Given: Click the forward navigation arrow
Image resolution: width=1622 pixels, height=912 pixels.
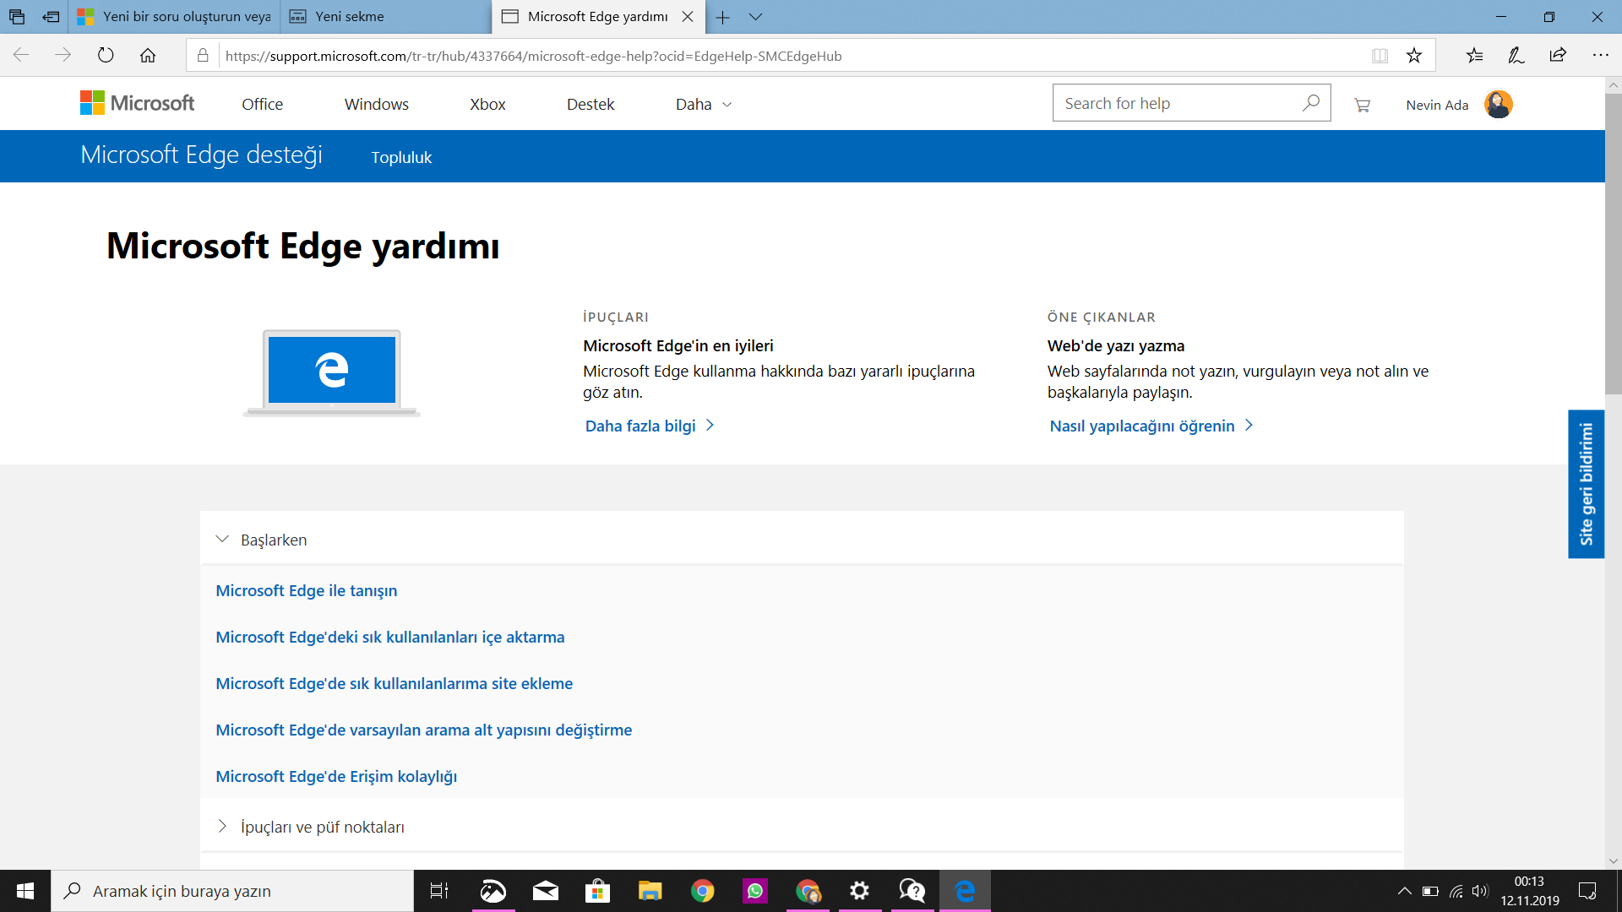Looking at the screenshot, I should pyautogui.click(x=63, y=56).
